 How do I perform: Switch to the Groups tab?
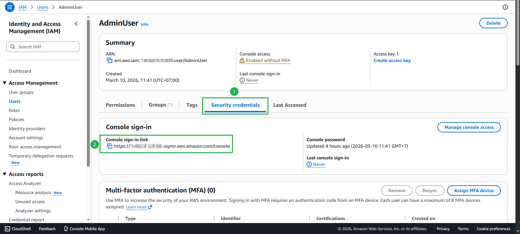[x=161, y=105]
